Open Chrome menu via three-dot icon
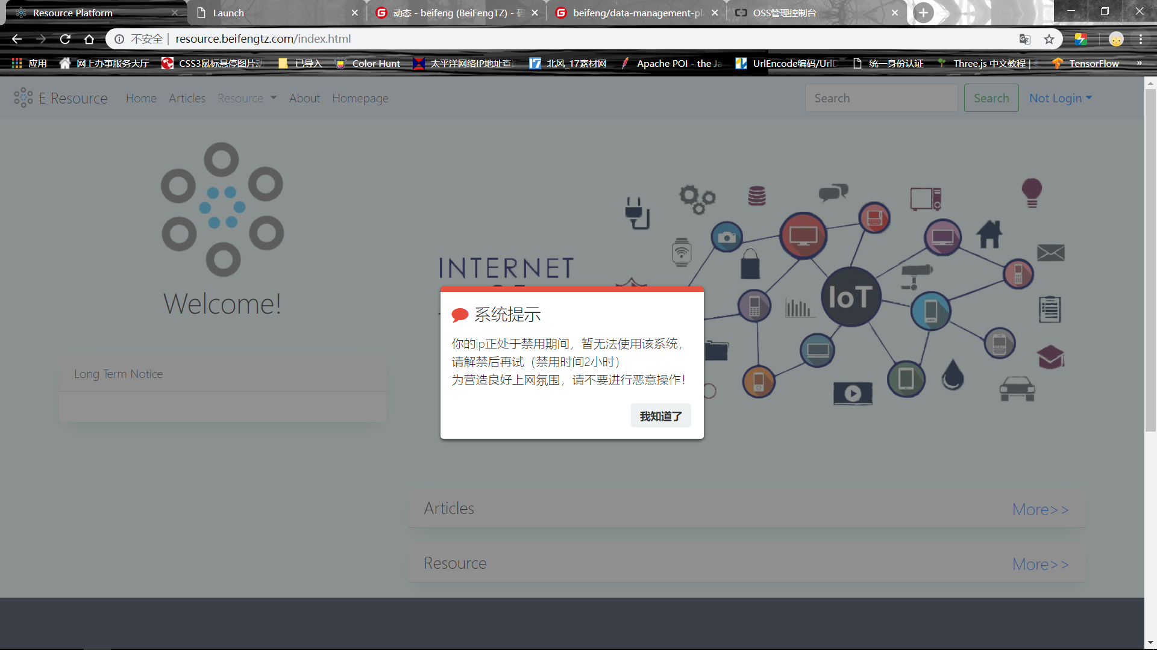This screenshot has width=1157, height=650. click(x=1141, y=39)
